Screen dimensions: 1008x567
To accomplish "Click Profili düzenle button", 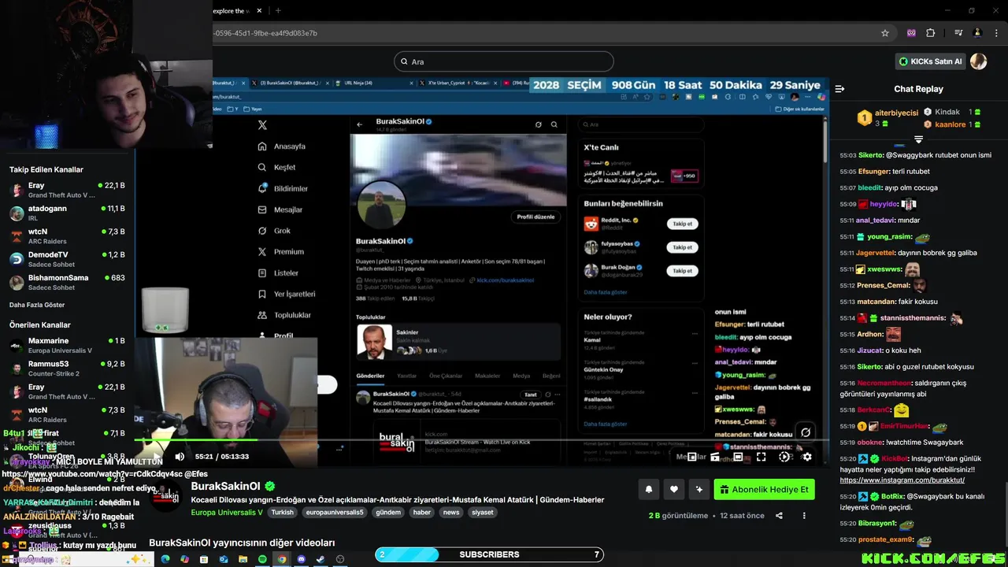I will pyautogui.click(x=536, y=217).
